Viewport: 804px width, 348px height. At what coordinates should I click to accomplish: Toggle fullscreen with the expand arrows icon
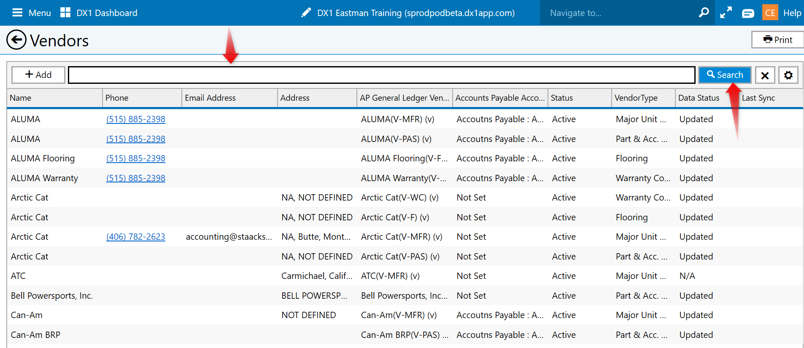pos(726,13)
